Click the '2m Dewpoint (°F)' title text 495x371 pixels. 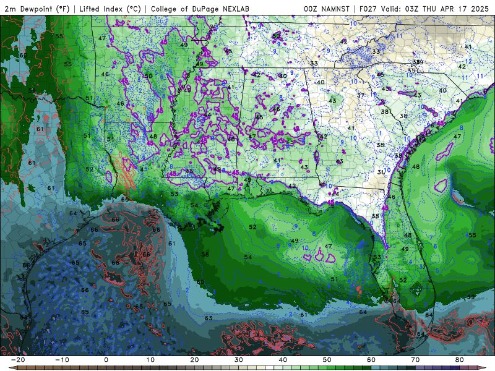tap(37, 9)
